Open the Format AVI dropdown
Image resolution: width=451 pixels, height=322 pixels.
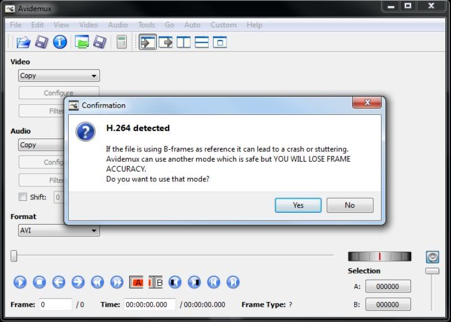coord(59,230)
